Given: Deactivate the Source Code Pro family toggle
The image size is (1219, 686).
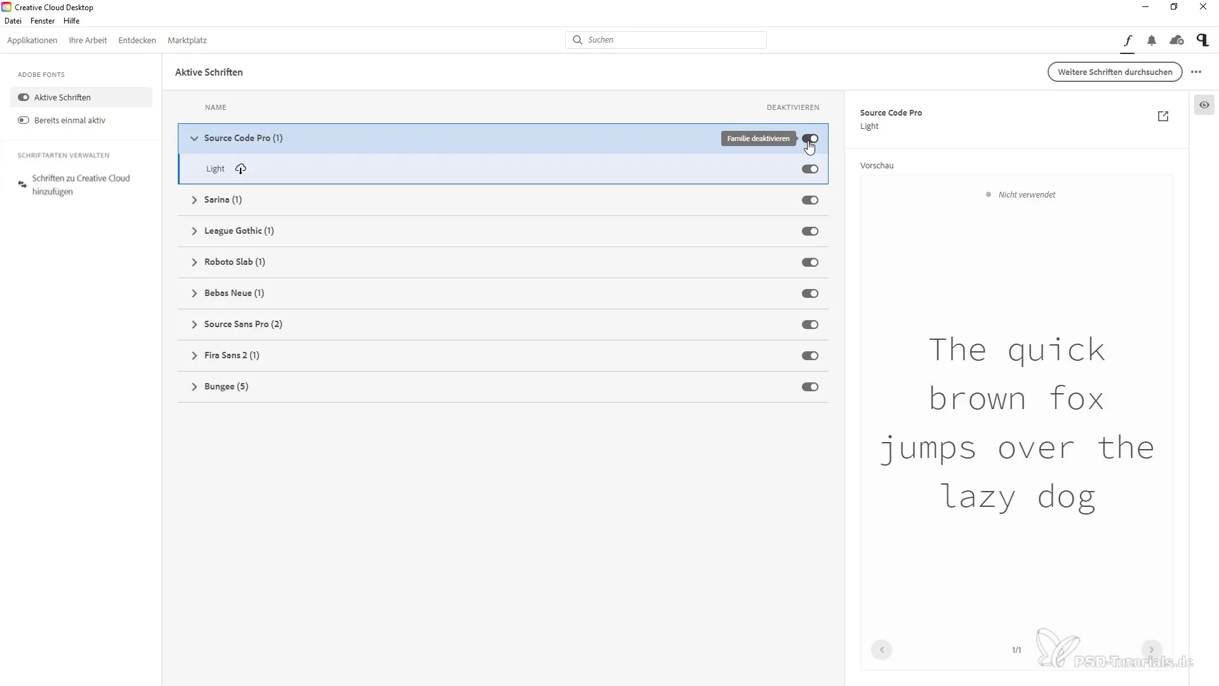Looking at the screenshot, I should click(810, 138).
